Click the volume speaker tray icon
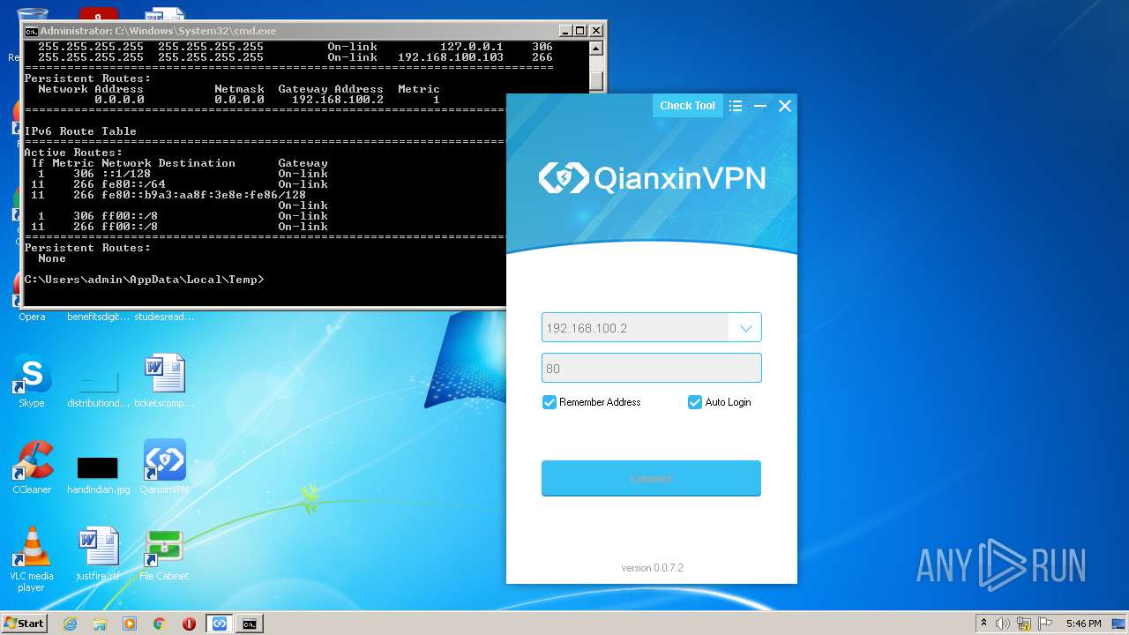1129x635 pixels. click(1003, 624)
